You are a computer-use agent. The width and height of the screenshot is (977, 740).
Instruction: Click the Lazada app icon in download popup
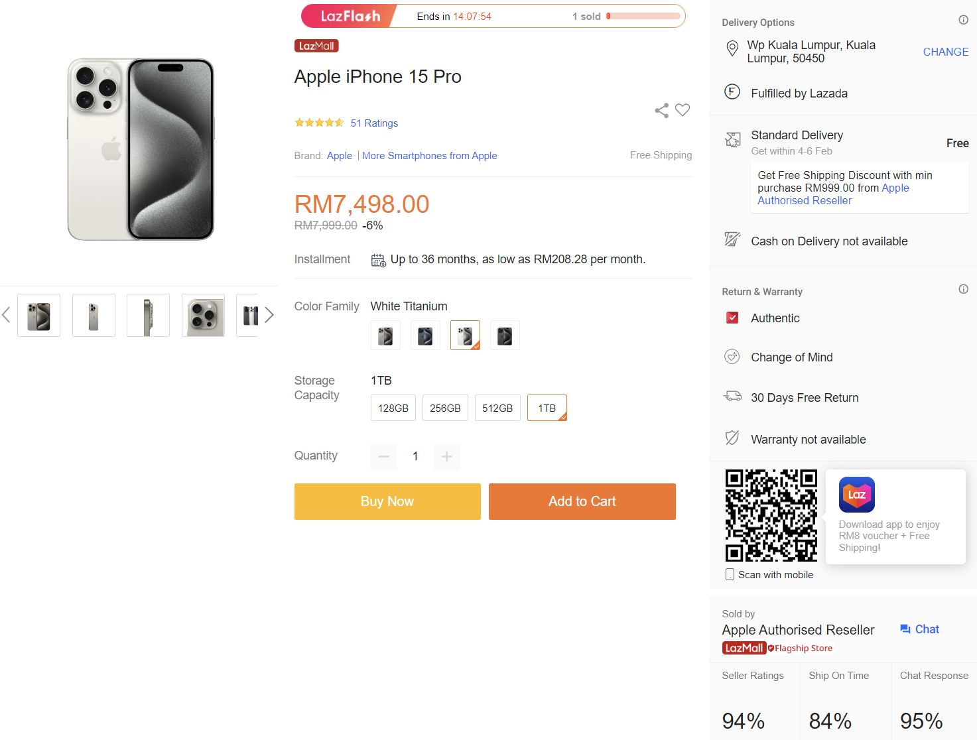coord(856,494)
